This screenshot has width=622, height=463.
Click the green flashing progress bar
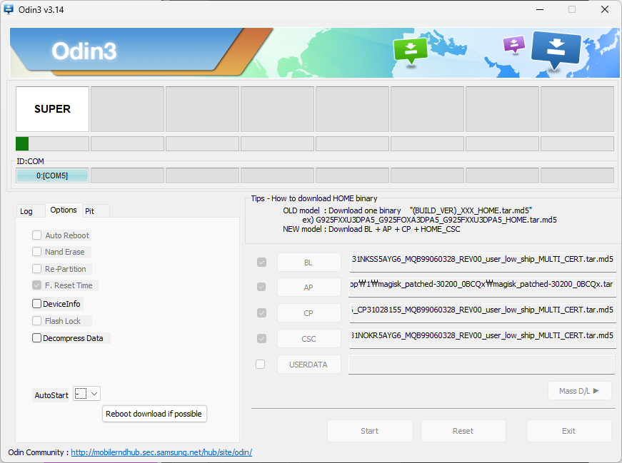coord(52,143)
